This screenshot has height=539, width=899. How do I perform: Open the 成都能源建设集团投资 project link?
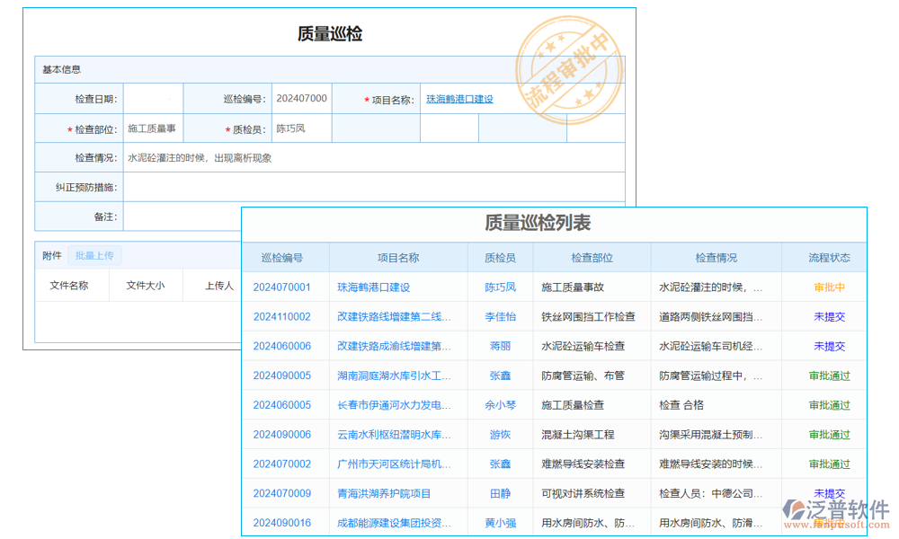pos(394,522)
